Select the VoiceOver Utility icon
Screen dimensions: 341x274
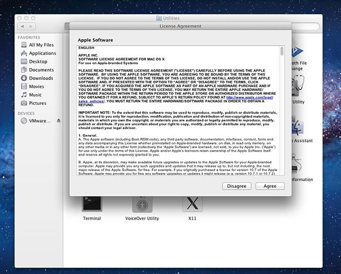pos(142,204)
